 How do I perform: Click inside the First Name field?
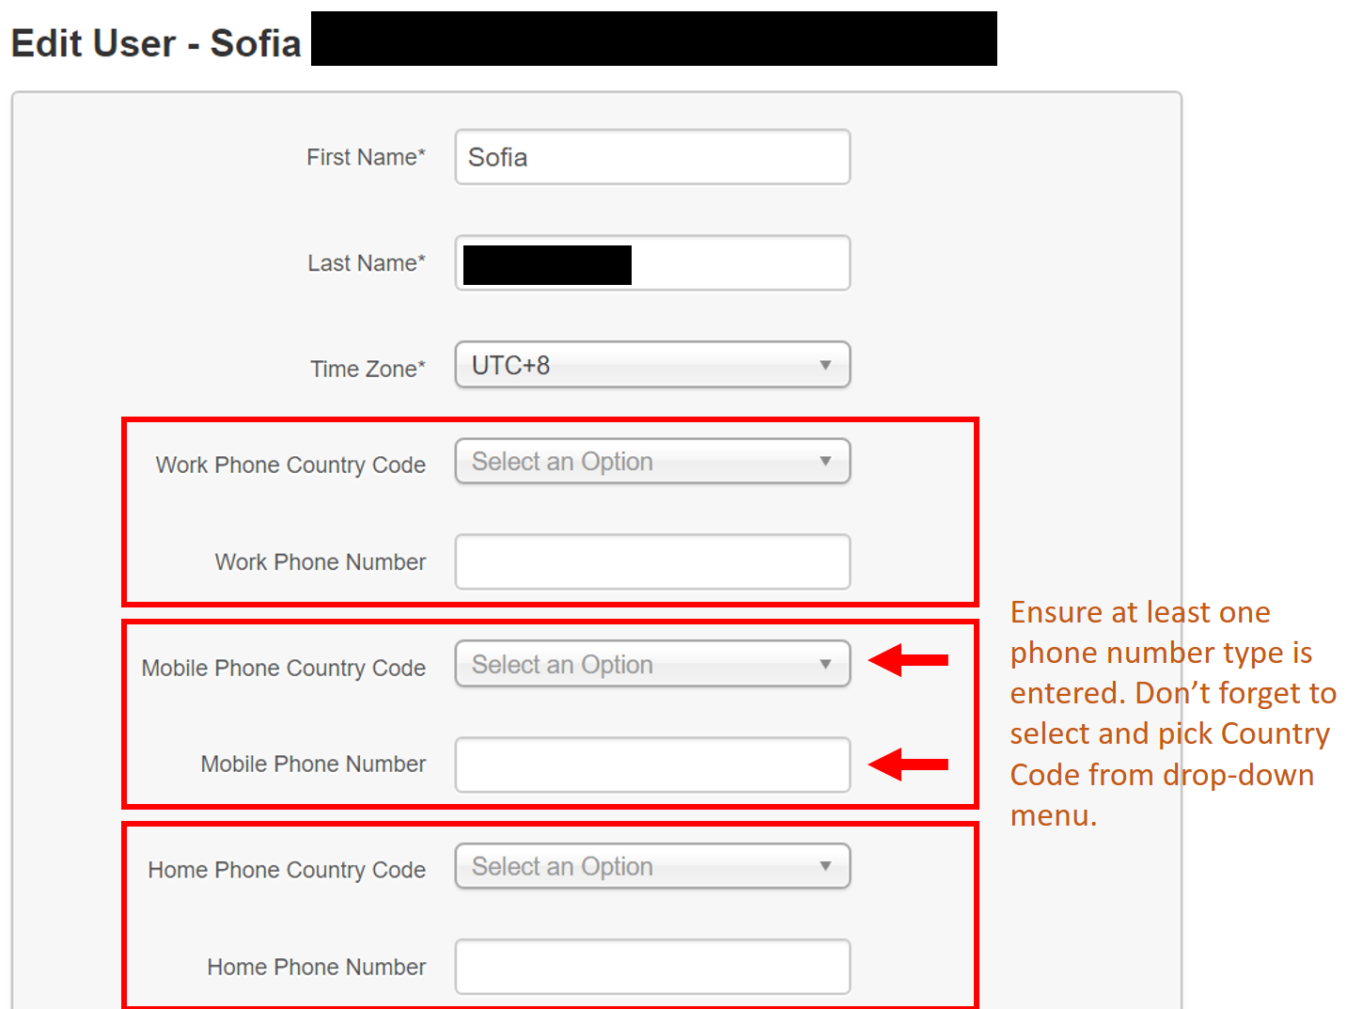click(651, 157)
